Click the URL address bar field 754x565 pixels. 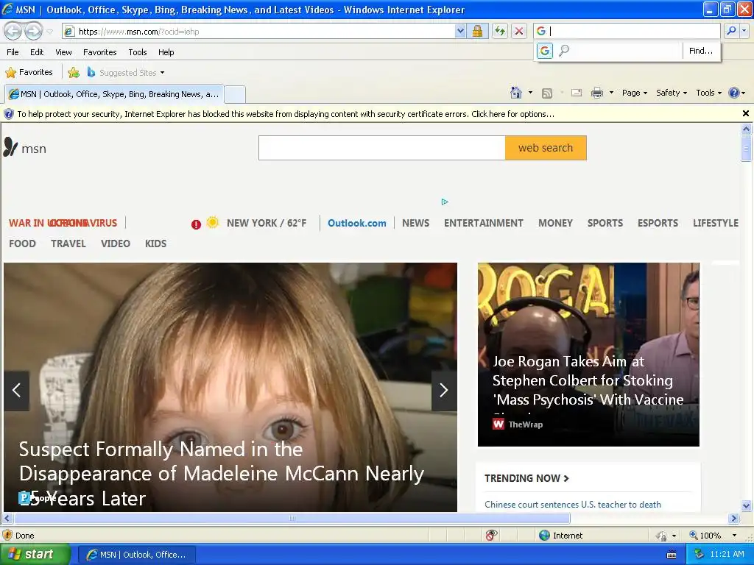click(266, 31)
